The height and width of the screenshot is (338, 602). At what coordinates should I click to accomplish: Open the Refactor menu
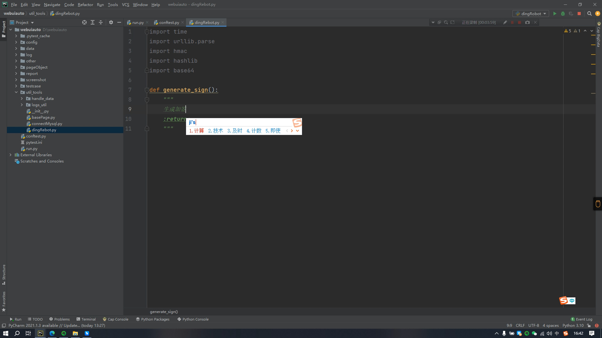(85, 4)
